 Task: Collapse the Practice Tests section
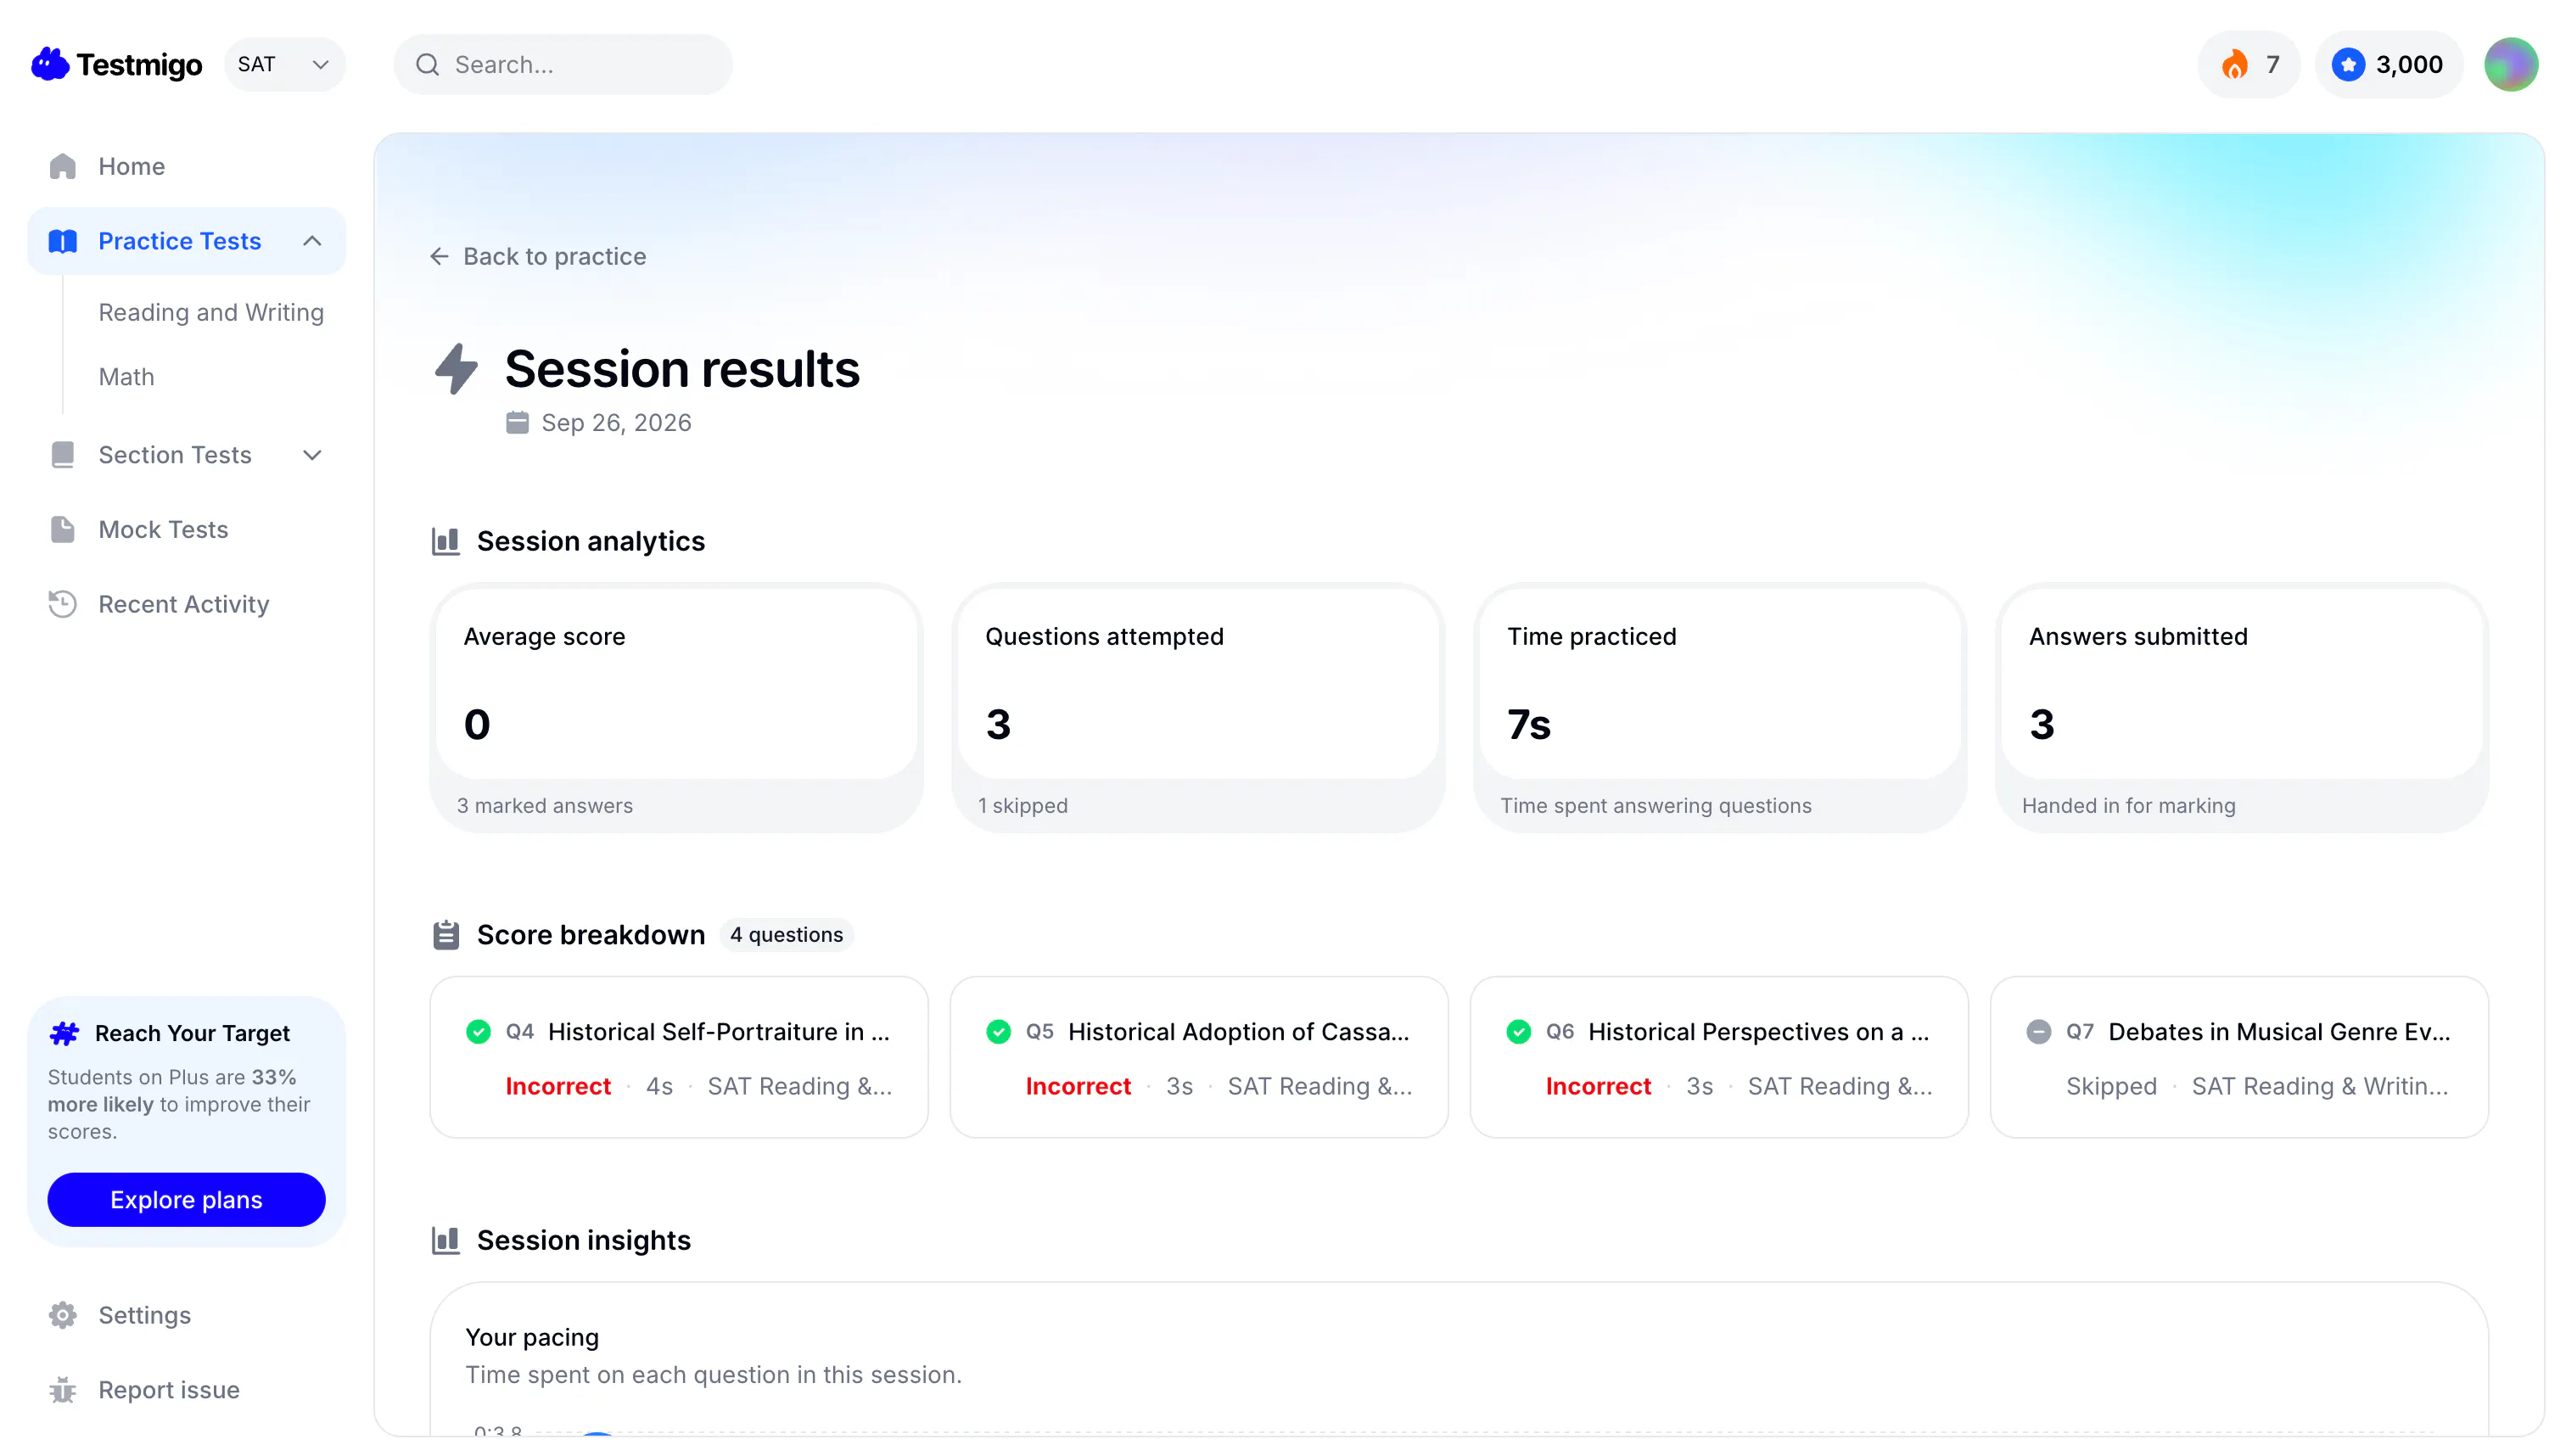pyautogui.click(x=312, y=241)
